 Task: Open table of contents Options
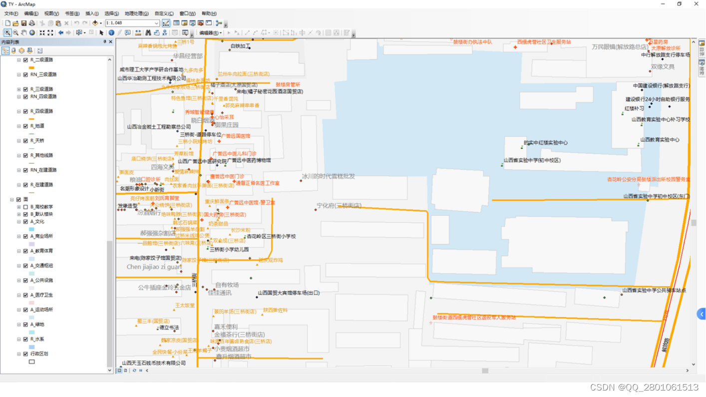[x=40, y=50]
